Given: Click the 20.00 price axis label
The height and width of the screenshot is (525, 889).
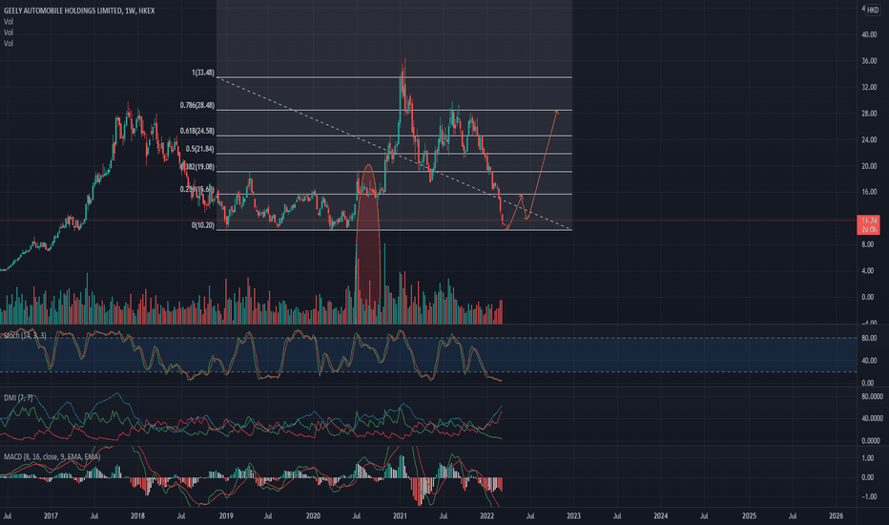Looking at the screenshot, I should [x=869, y=166].
